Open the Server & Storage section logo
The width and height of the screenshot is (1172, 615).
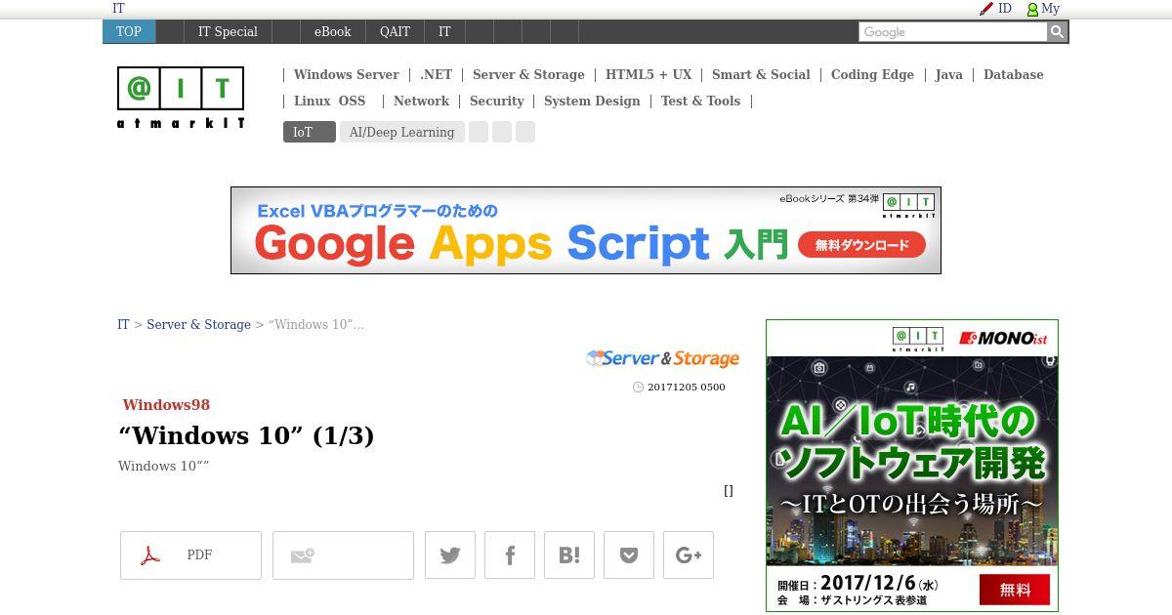pos(662,358)
